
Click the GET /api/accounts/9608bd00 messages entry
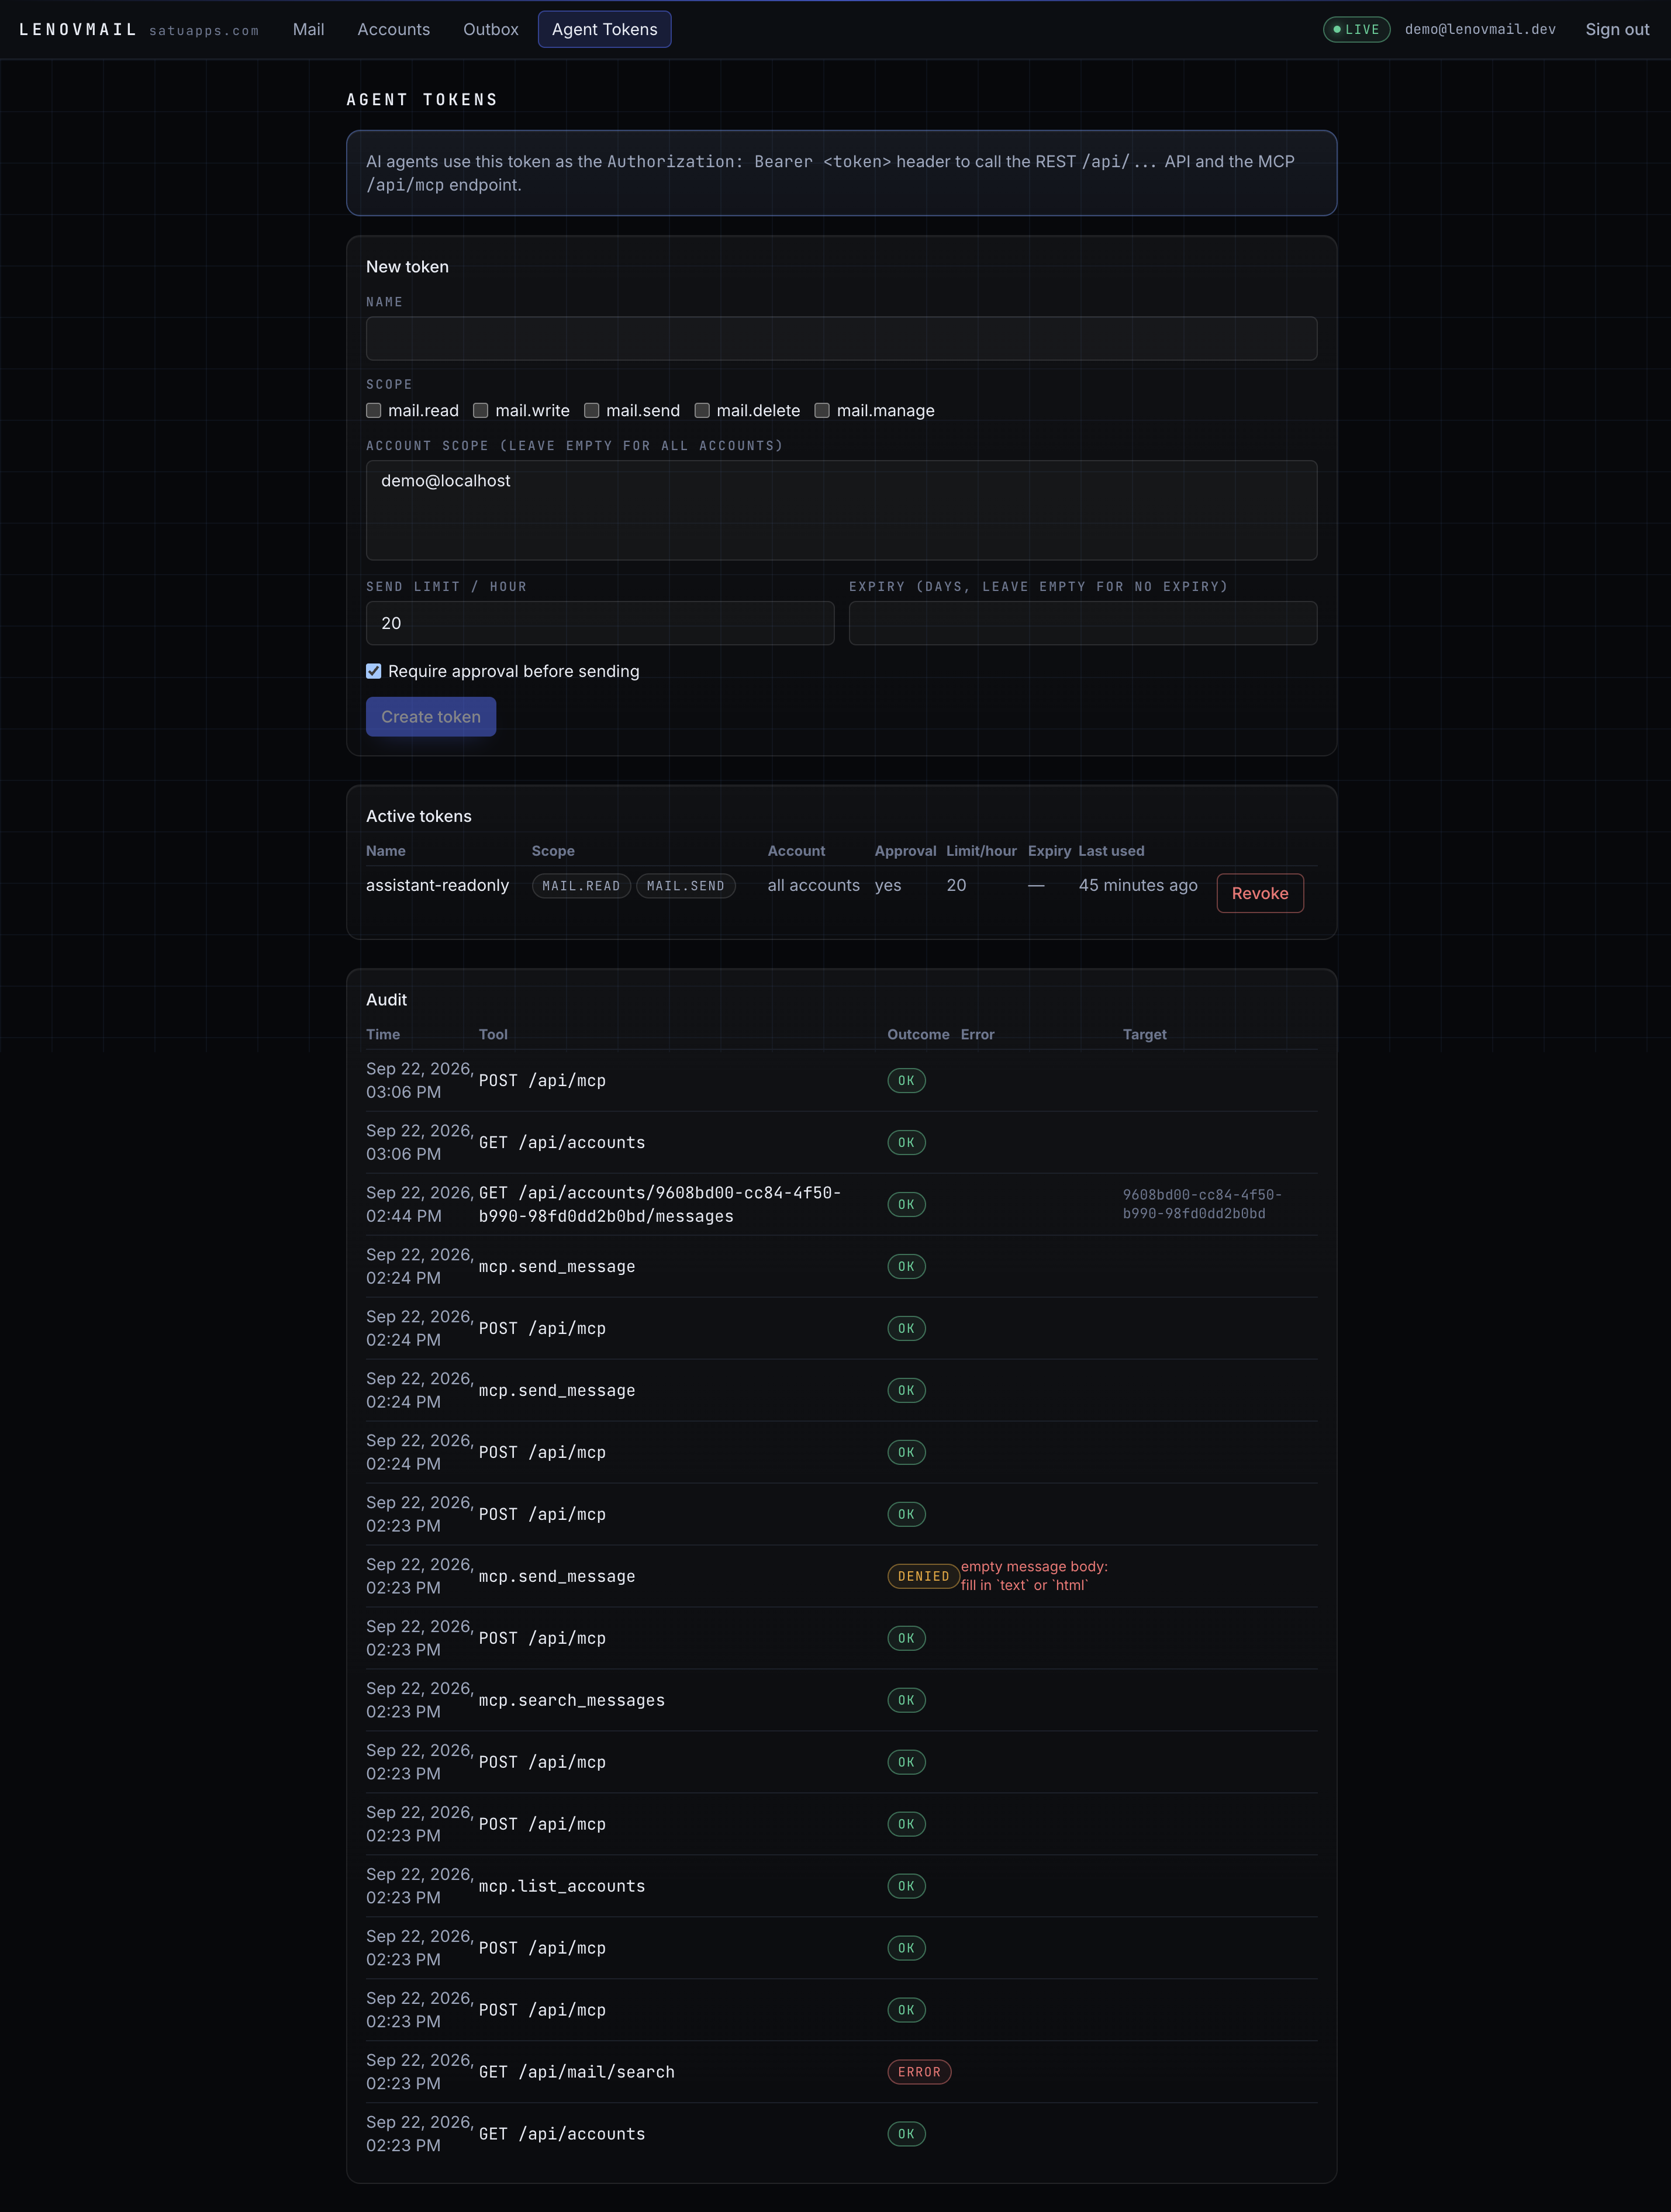(660, 1204)
